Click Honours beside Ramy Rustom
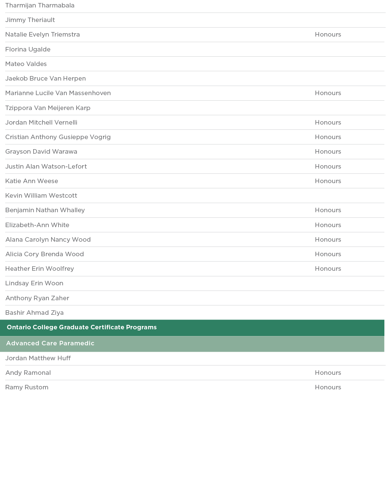This screenshot has height=499, width=387. 328,387
